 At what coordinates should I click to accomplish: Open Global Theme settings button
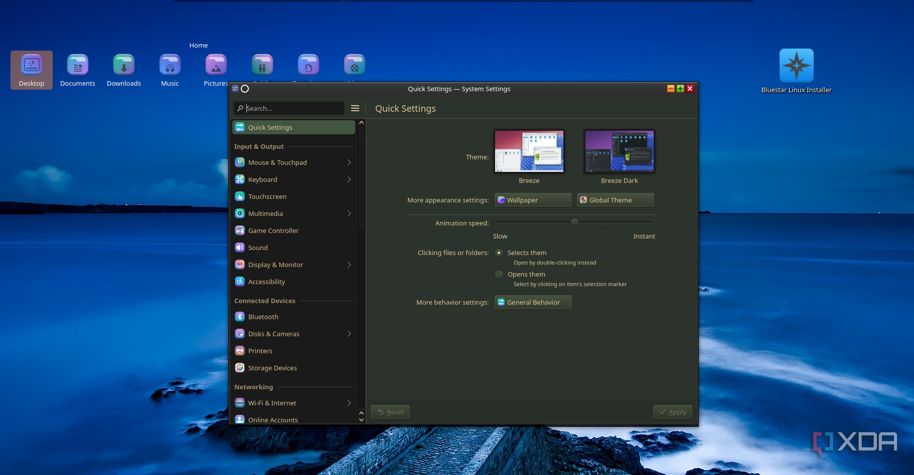(x=615, y=200)
